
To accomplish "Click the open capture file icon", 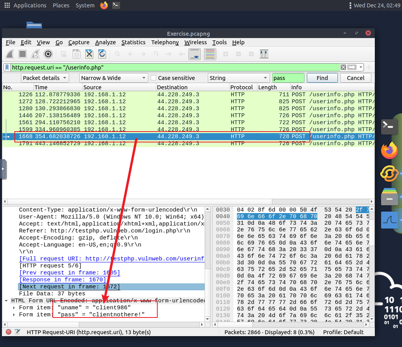I will pos(64,54).
